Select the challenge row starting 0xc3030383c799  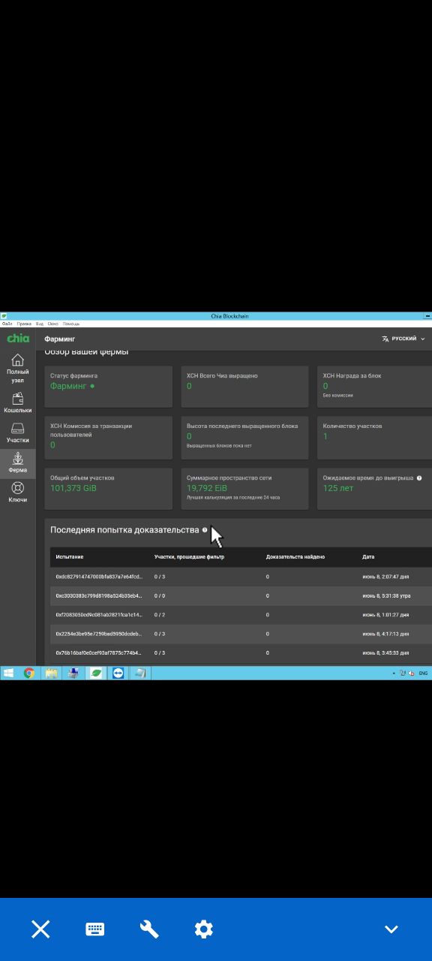pos(241,595)
